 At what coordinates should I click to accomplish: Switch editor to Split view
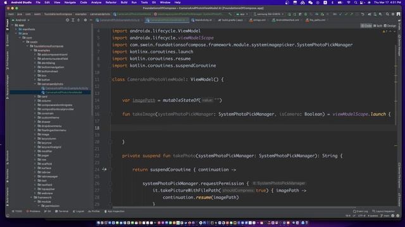tap(378, 26)
